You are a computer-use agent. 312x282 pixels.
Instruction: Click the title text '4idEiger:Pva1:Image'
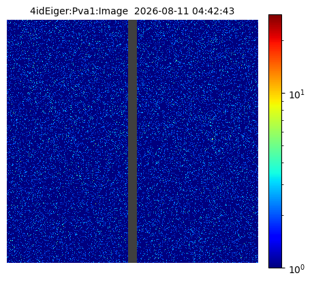(x=79, y=11)
